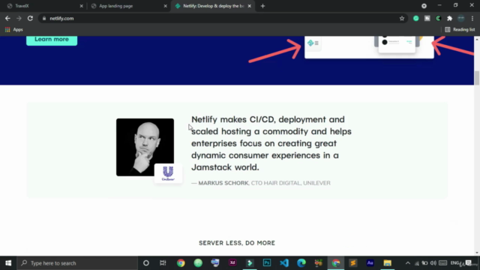Open the grey image extension icon

(x=427, y=18)
